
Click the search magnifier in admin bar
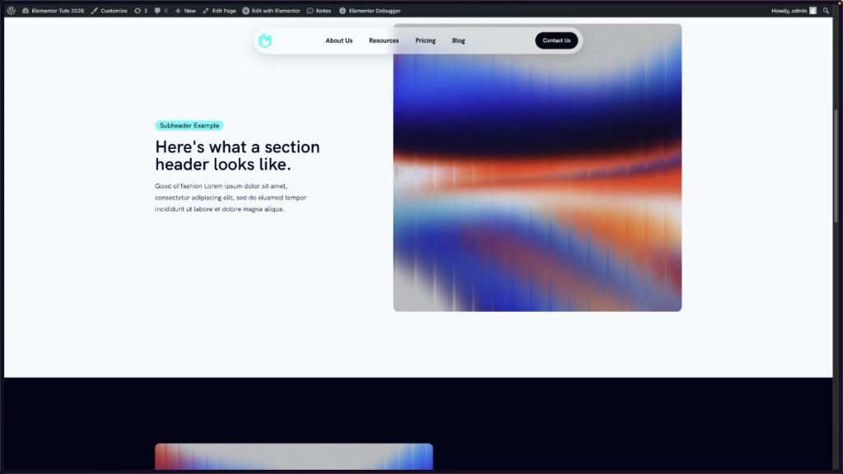tap(827, 11)
